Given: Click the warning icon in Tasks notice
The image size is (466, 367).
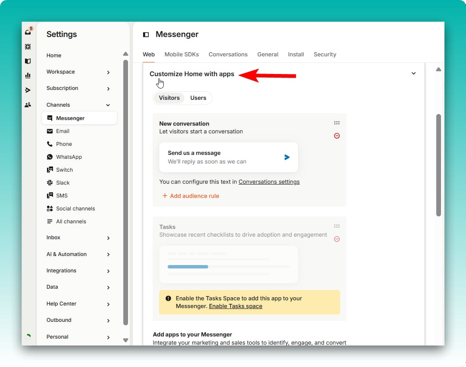Looking at the screenshot, I should [168, 299].
